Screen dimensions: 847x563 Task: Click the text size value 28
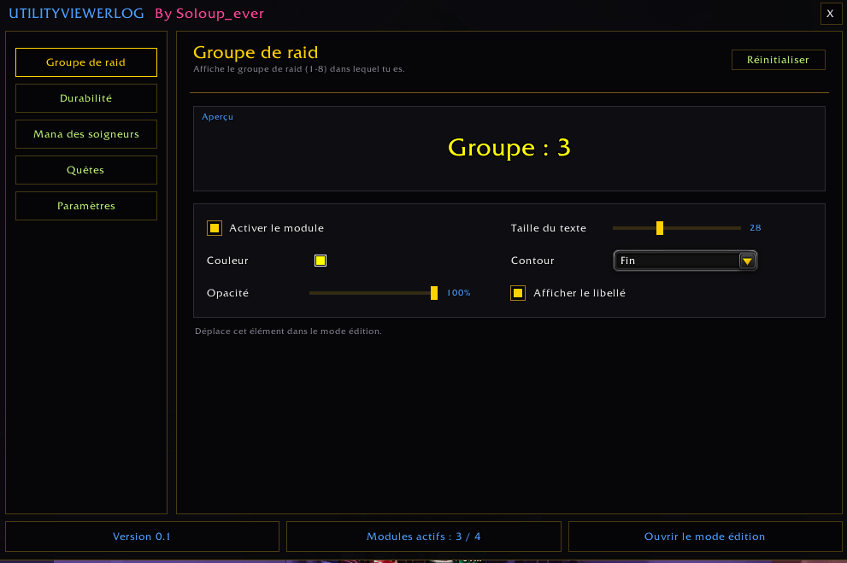click(756, 228)
